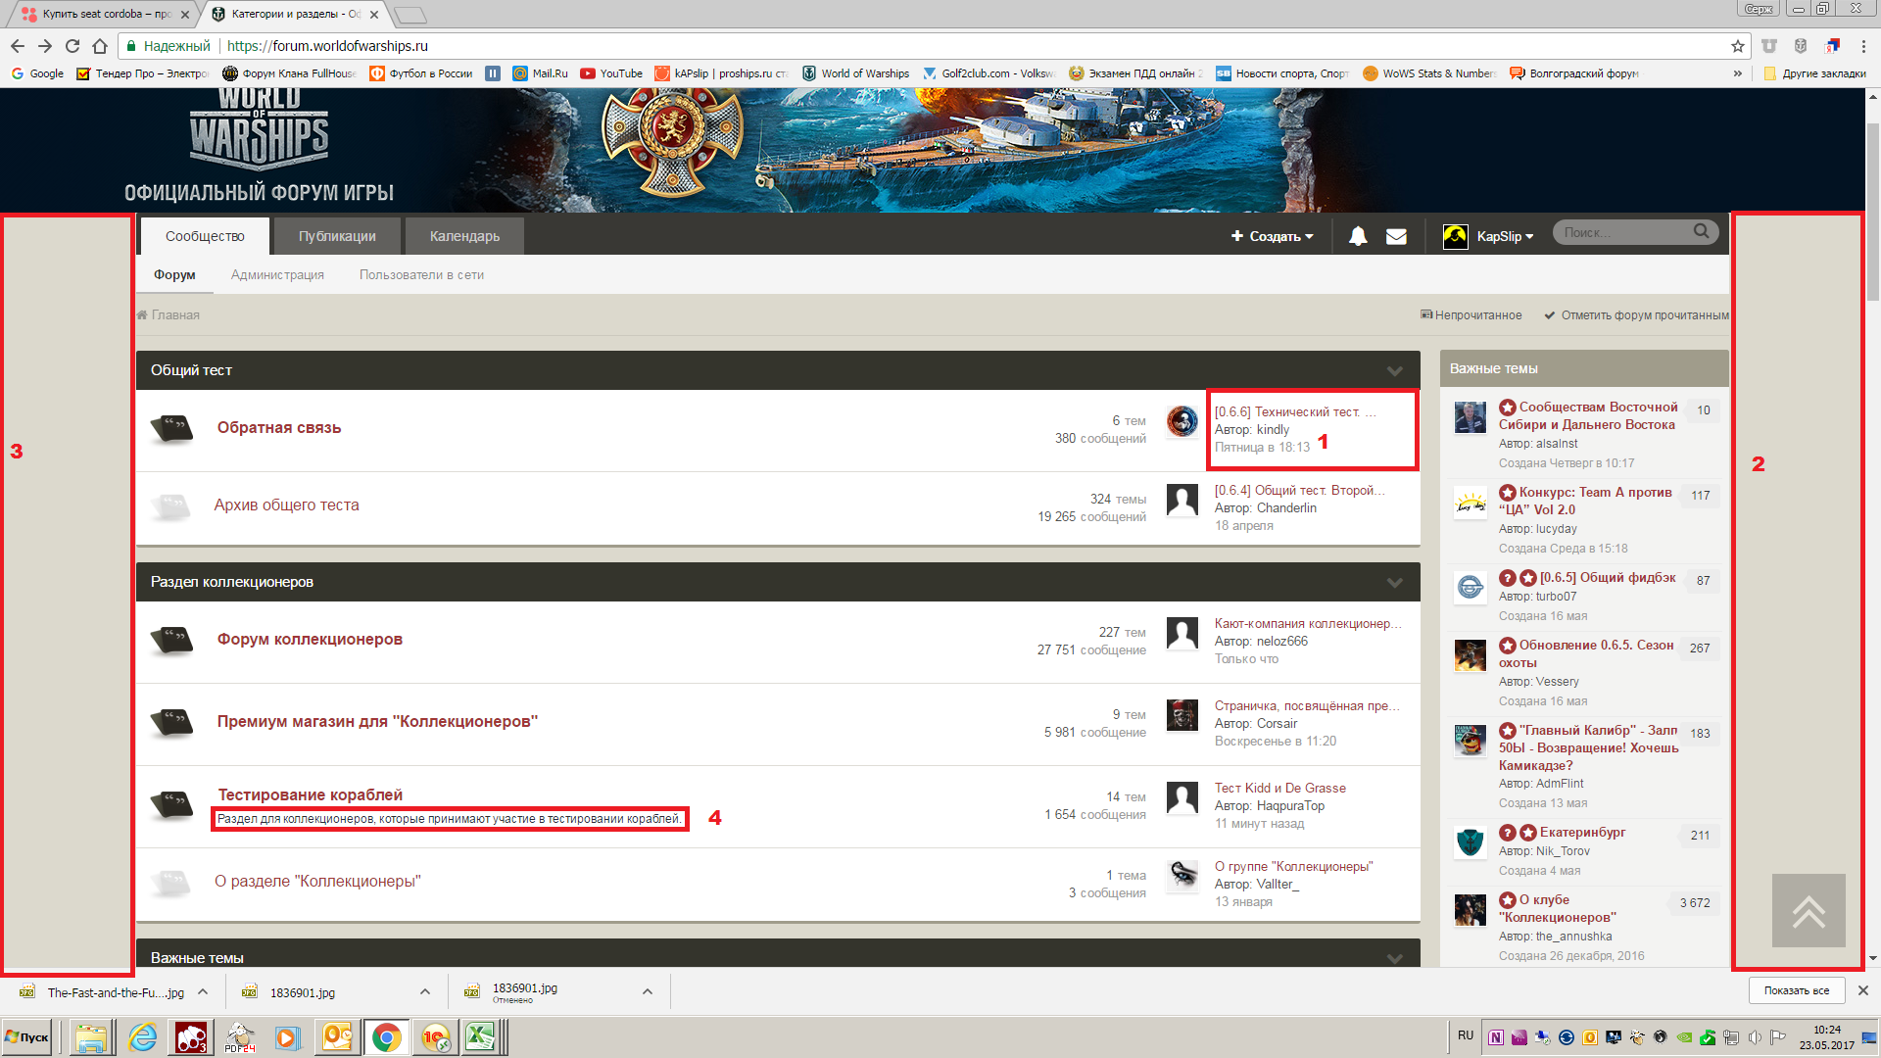
Task: Select the Администрация sub-tab
Action: pos(277,275)
